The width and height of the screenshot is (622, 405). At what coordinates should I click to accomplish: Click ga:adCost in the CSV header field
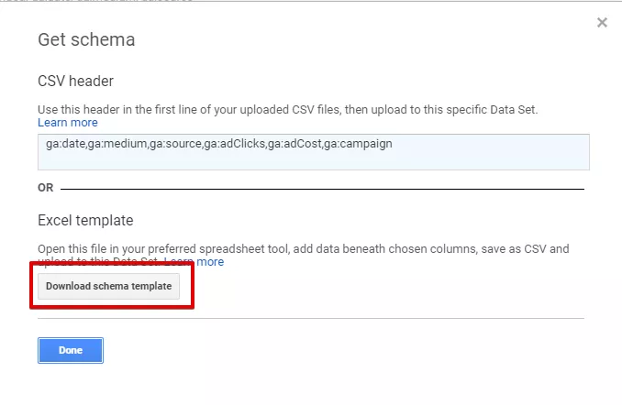click(294, 144)
